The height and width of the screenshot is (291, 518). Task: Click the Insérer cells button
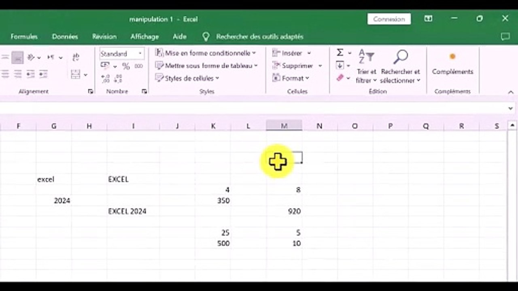(287, 53)
